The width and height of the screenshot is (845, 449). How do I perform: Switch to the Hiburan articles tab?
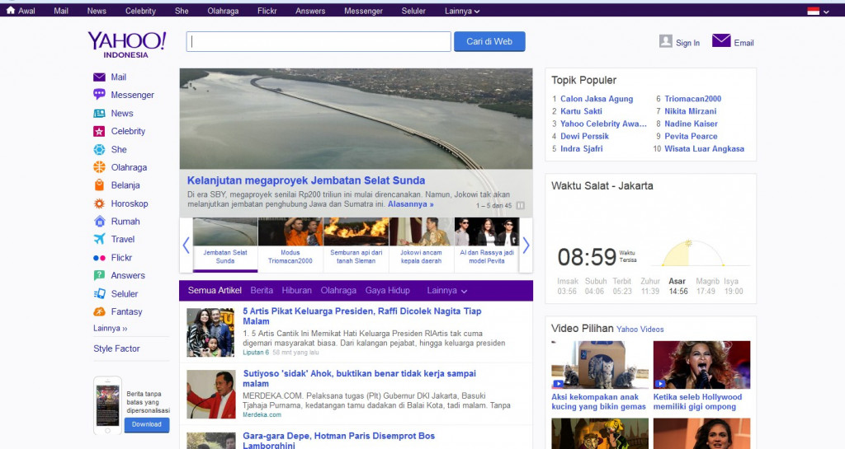[297, 291]
